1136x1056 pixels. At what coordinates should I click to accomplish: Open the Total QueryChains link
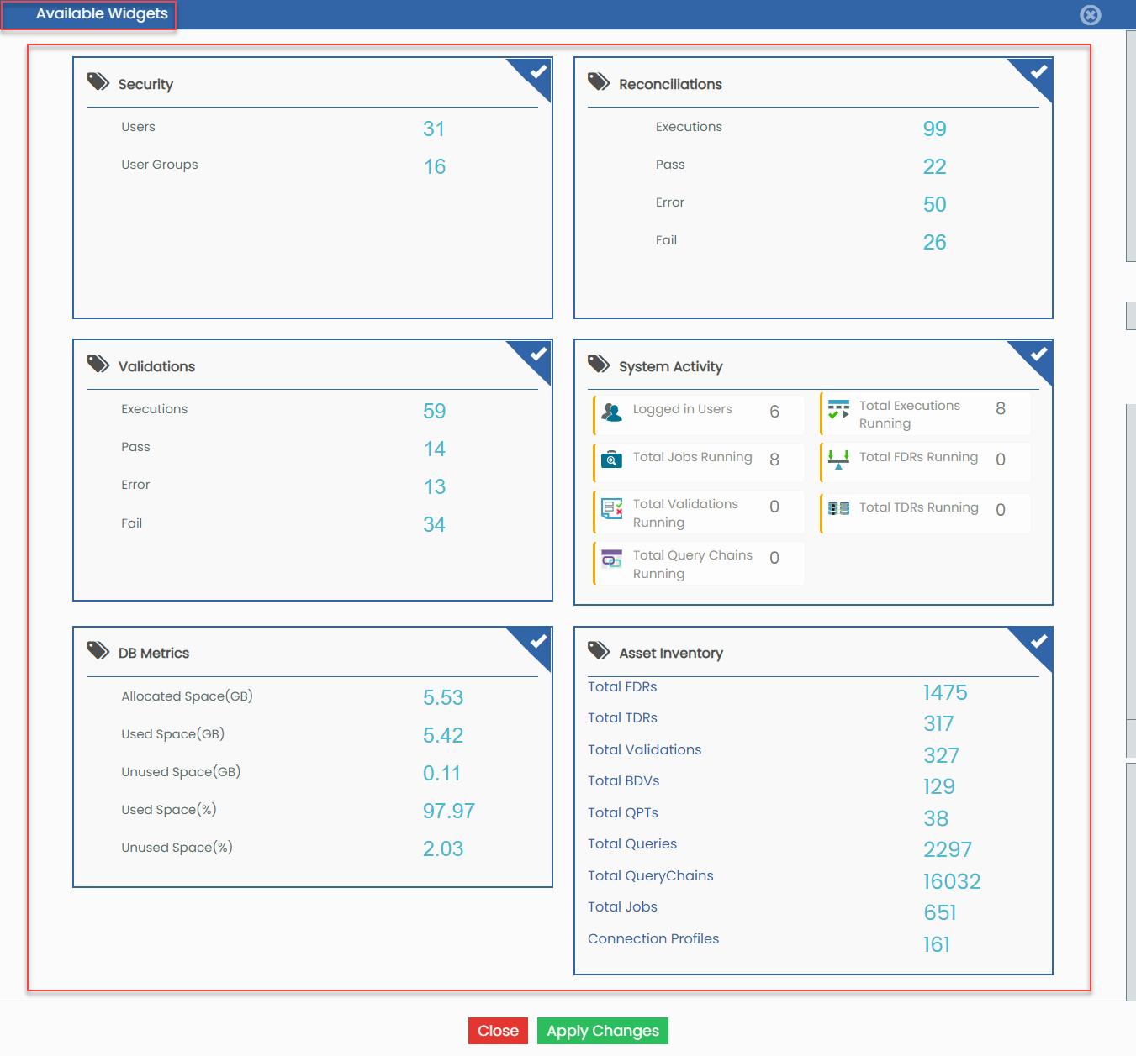click(x=650, y=875)
